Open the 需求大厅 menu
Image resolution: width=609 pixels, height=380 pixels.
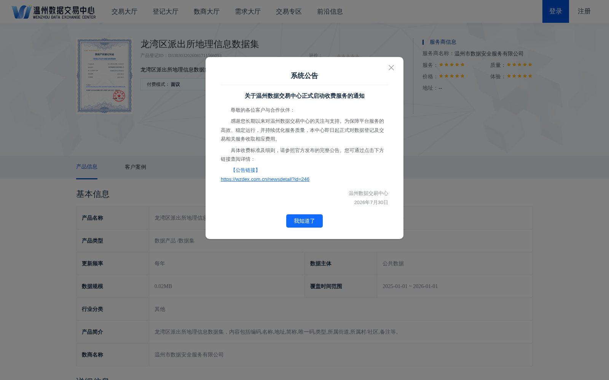pyautogui.click(x=248, y=11)
